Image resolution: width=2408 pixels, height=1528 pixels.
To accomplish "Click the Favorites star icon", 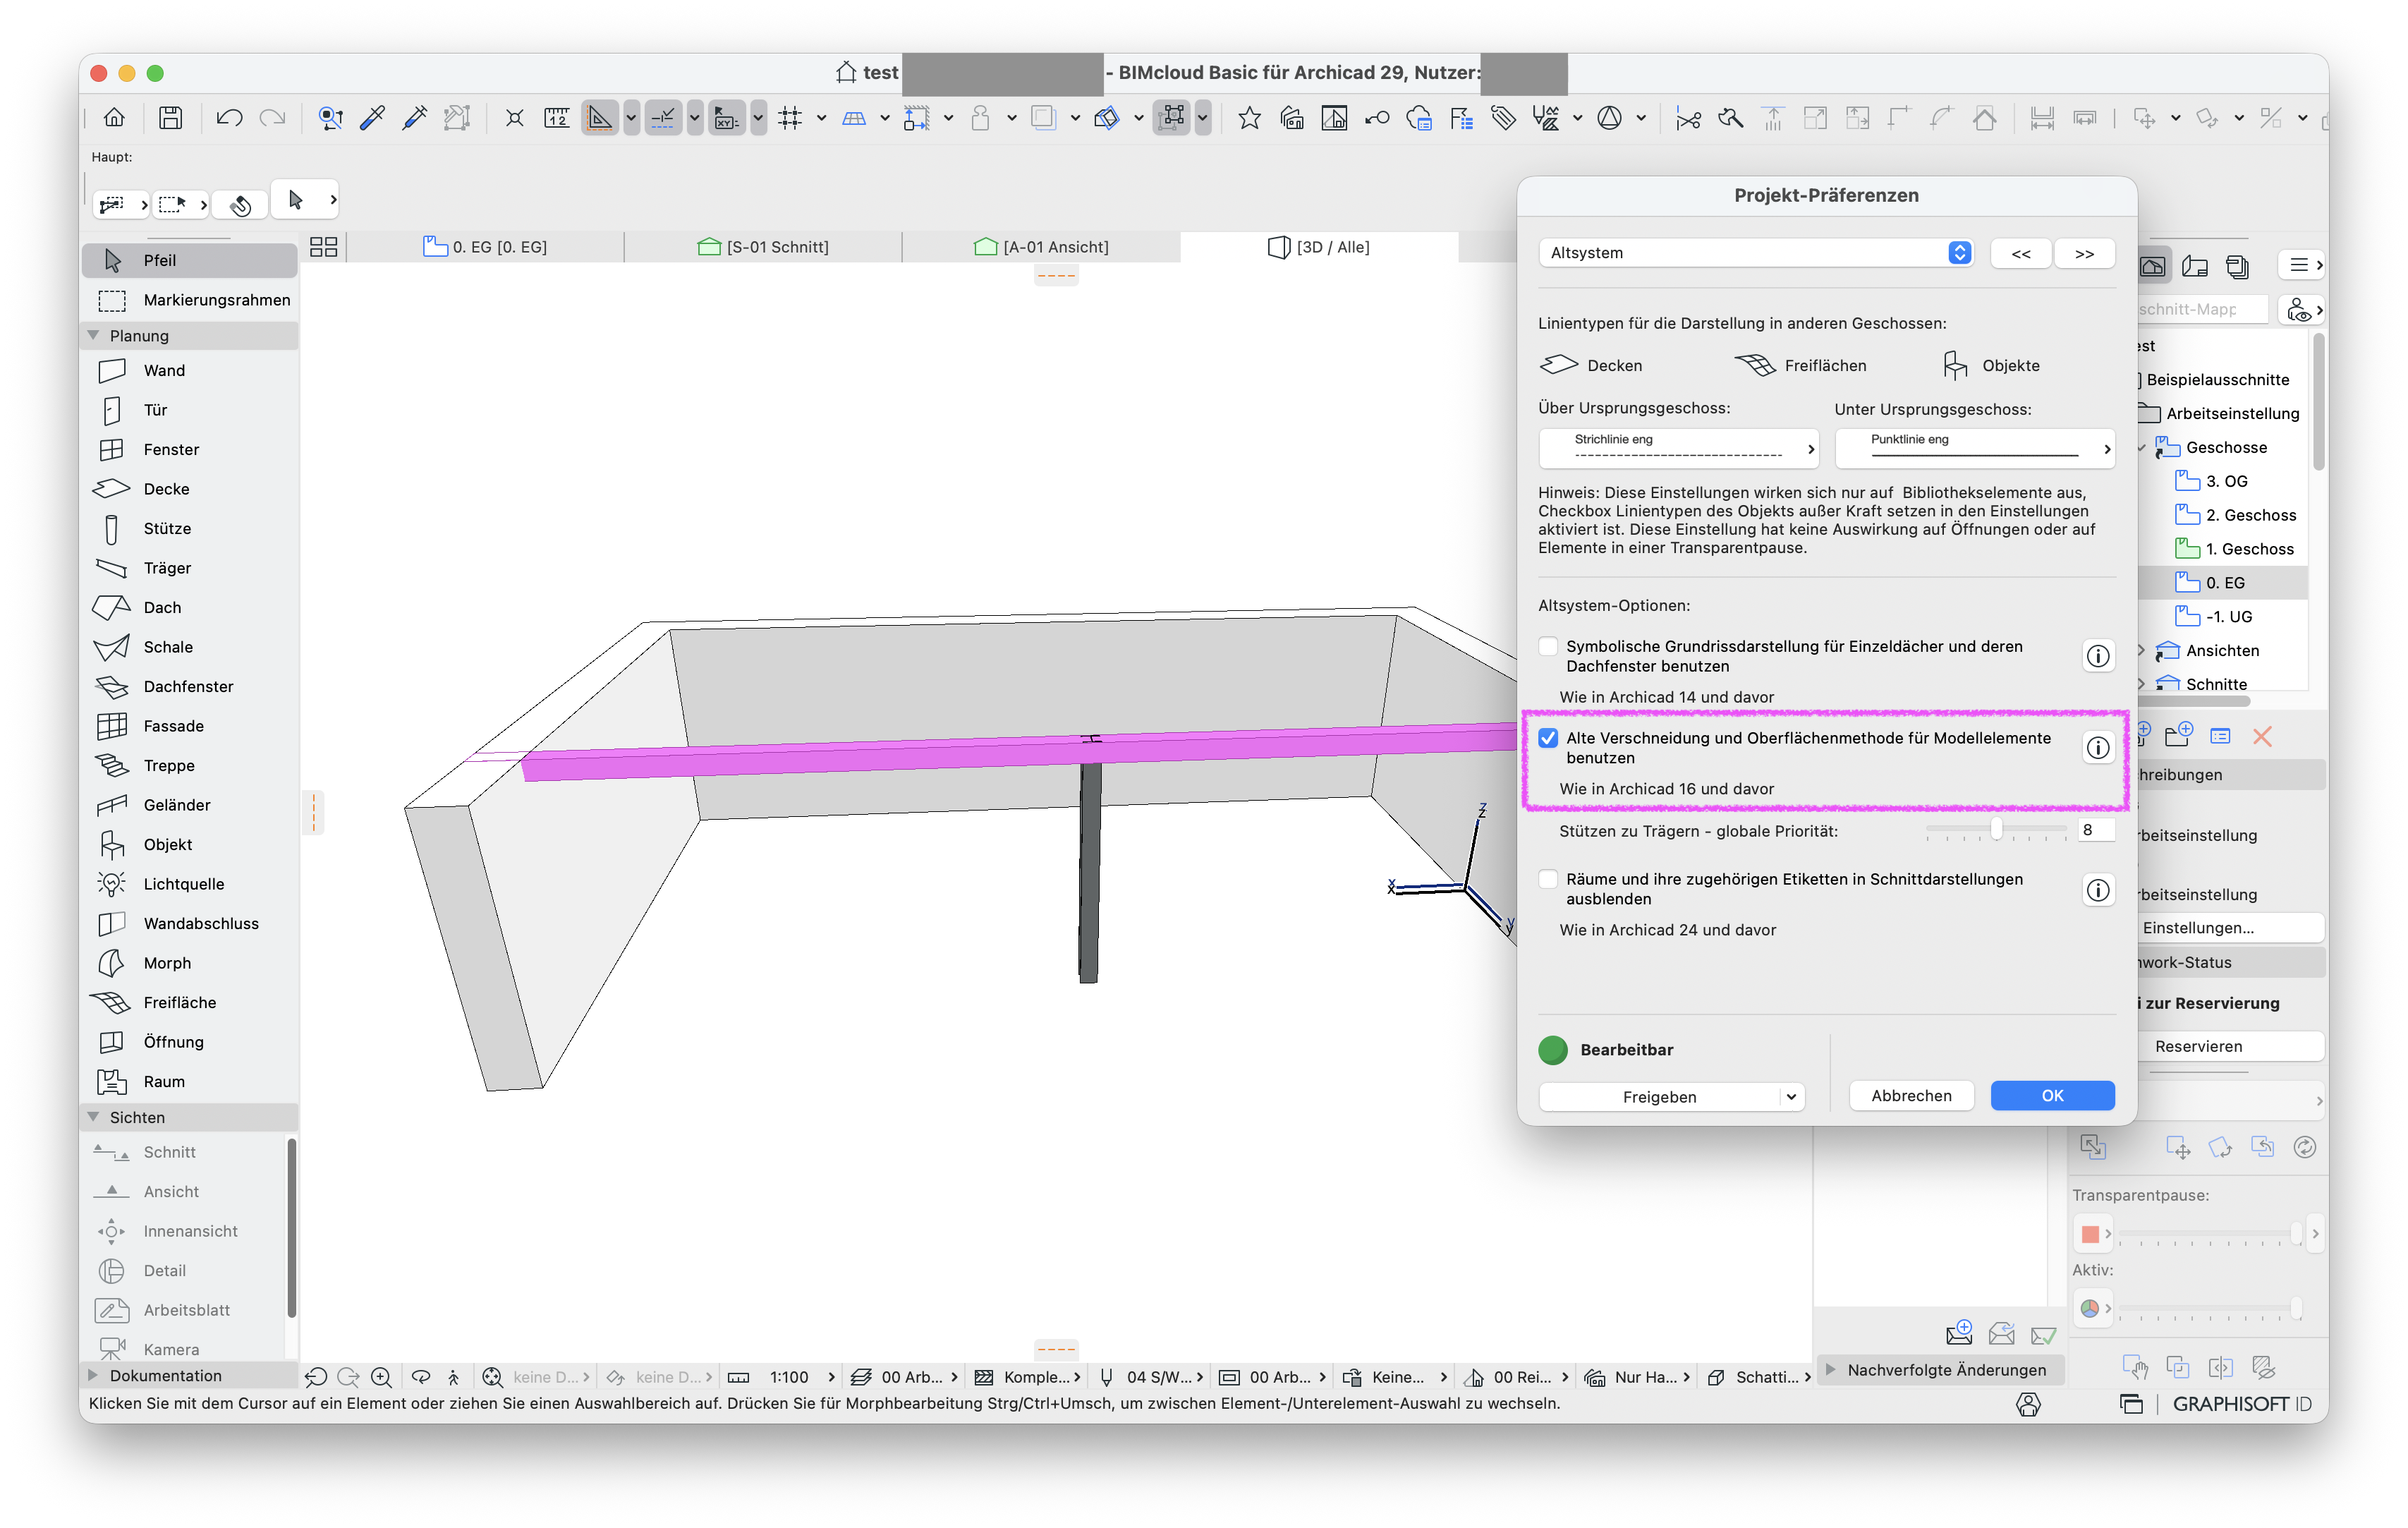I will pos(1249,118).
